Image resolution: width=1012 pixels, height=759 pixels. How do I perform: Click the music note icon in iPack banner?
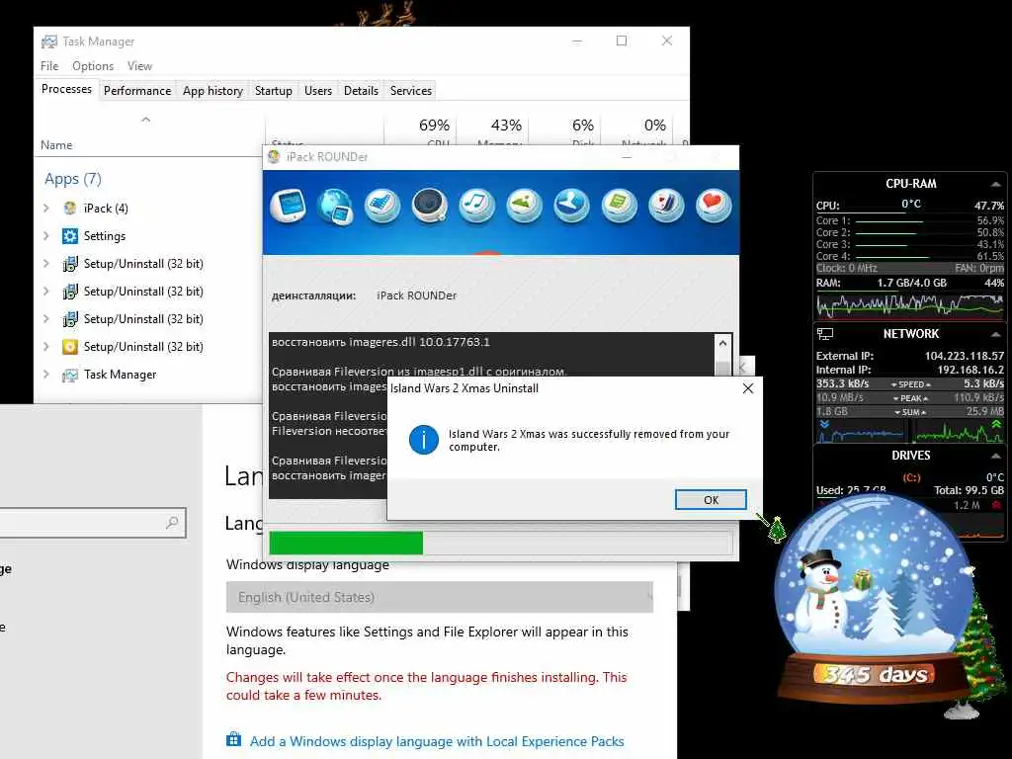(477, 206)
